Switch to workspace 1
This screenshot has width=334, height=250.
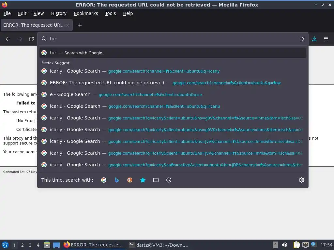14,245
